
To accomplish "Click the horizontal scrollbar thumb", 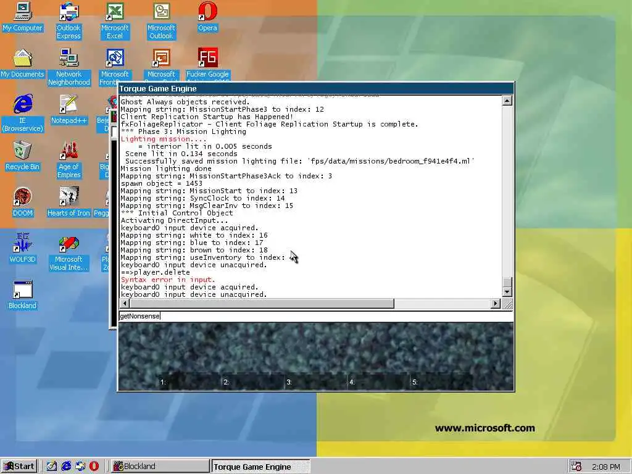I will [262, 304].
